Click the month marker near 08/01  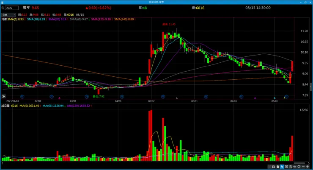coord(286,97)
